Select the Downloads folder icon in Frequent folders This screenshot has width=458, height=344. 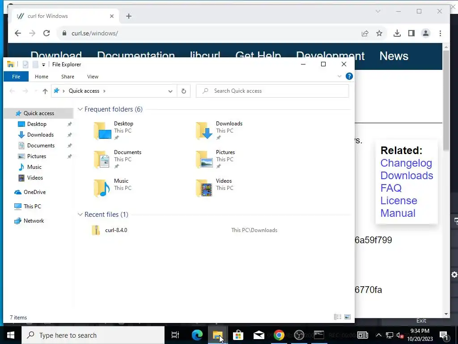[x=204, y=131]
